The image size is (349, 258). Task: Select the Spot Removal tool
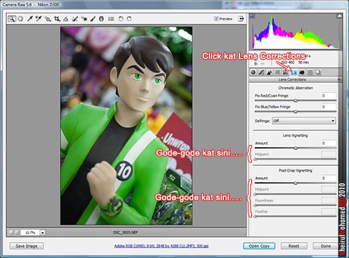pyautogui.click(x=75, y=19)
